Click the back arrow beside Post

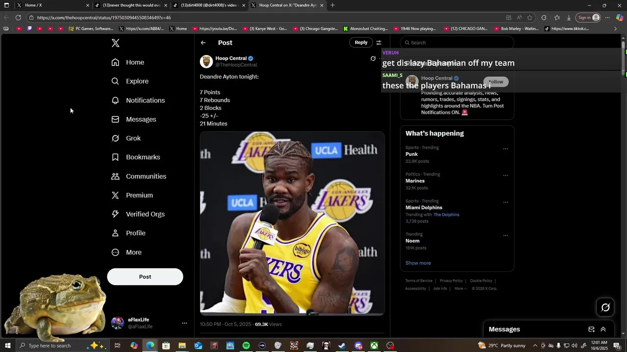(x=203, y=43)
